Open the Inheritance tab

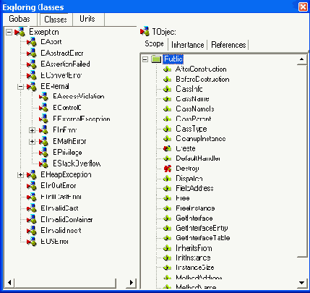187,45
